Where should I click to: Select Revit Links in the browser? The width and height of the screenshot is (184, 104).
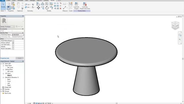click(x=8, y=93)
